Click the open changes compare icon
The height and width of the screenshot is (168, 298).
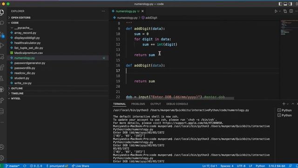[285, 11]
